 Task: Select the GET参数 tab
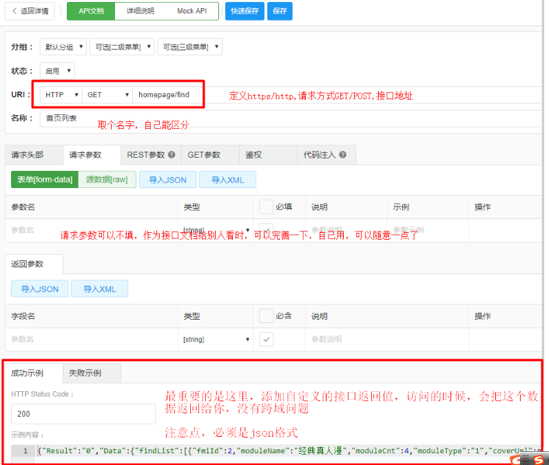(210, 155)
